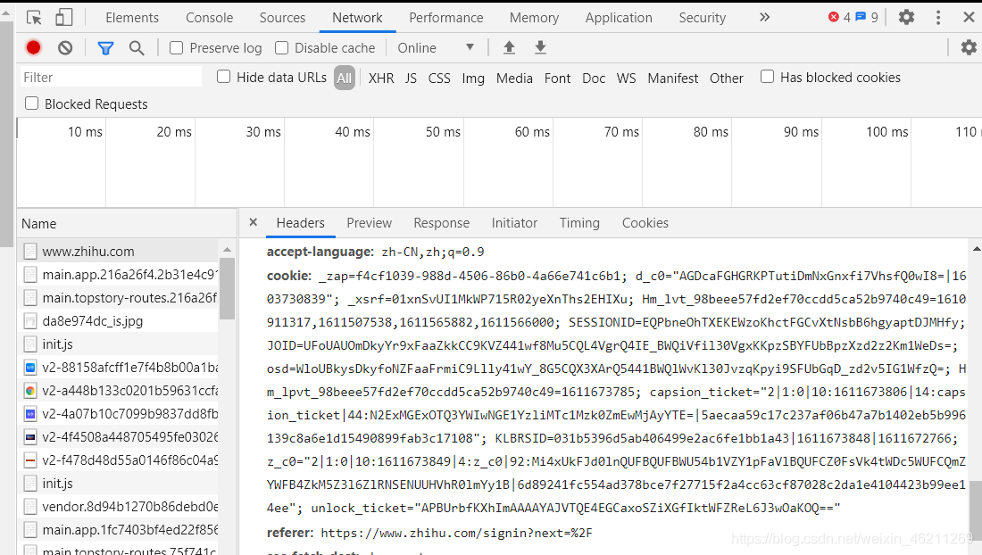Click the red error count badge

(x=839, y=18)
